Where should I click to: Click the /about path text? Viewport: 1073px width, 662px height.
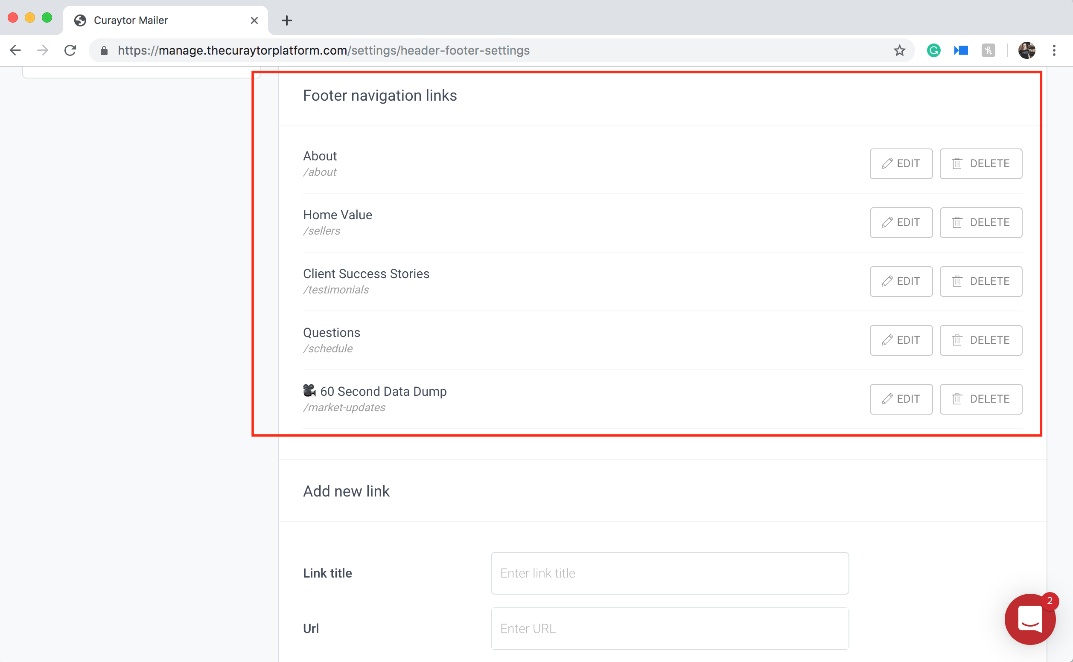click(x=320, y=172)
